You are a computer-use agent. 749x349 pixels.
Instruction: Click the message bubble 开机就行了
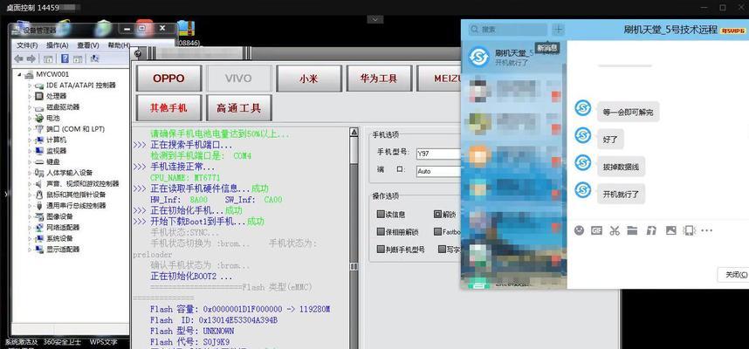point(621,195)
